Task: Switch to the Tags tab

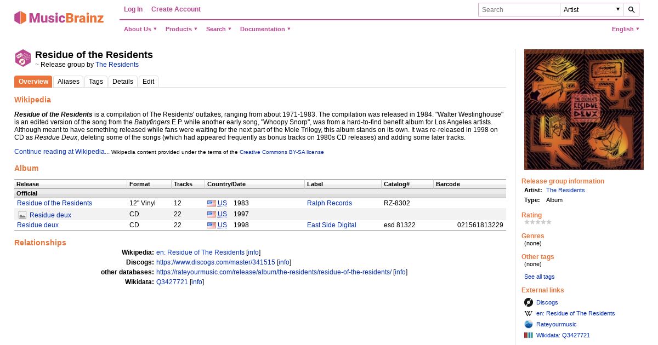Action: click(96, 82)
